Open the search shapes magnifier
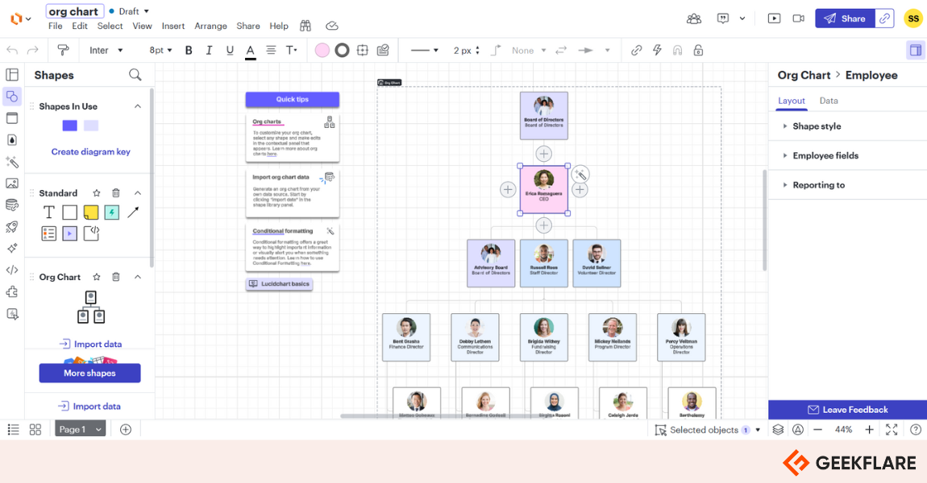 [135, 75]
